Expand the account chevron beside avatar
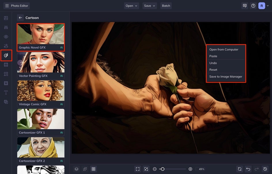The height and width of the screenshot is (174, 272). [268, 6]
